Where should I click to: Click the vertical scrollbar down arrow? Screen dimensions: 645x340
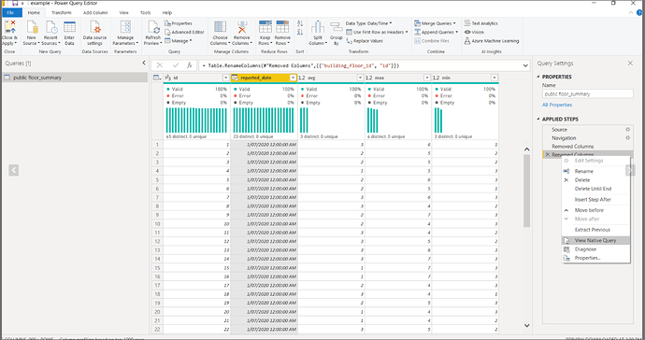click(x=526, y=325)
